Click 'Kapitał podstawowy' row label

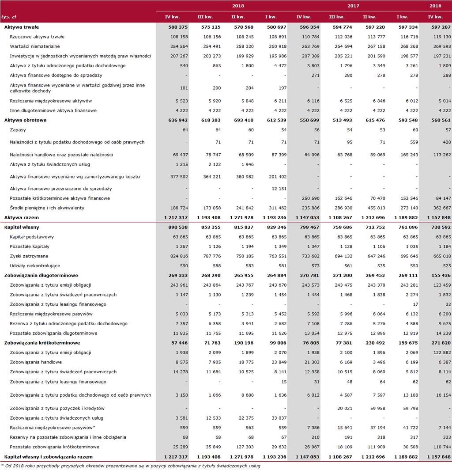pyautogui.click(x=32, y=237)
